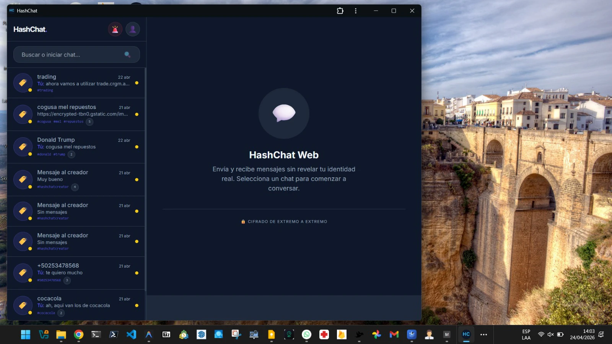Viewport: 612px width, 344px height.
Task: Open the taskbar clock showing 14:03
Action: pyautogui.click(x=582, y=334)
